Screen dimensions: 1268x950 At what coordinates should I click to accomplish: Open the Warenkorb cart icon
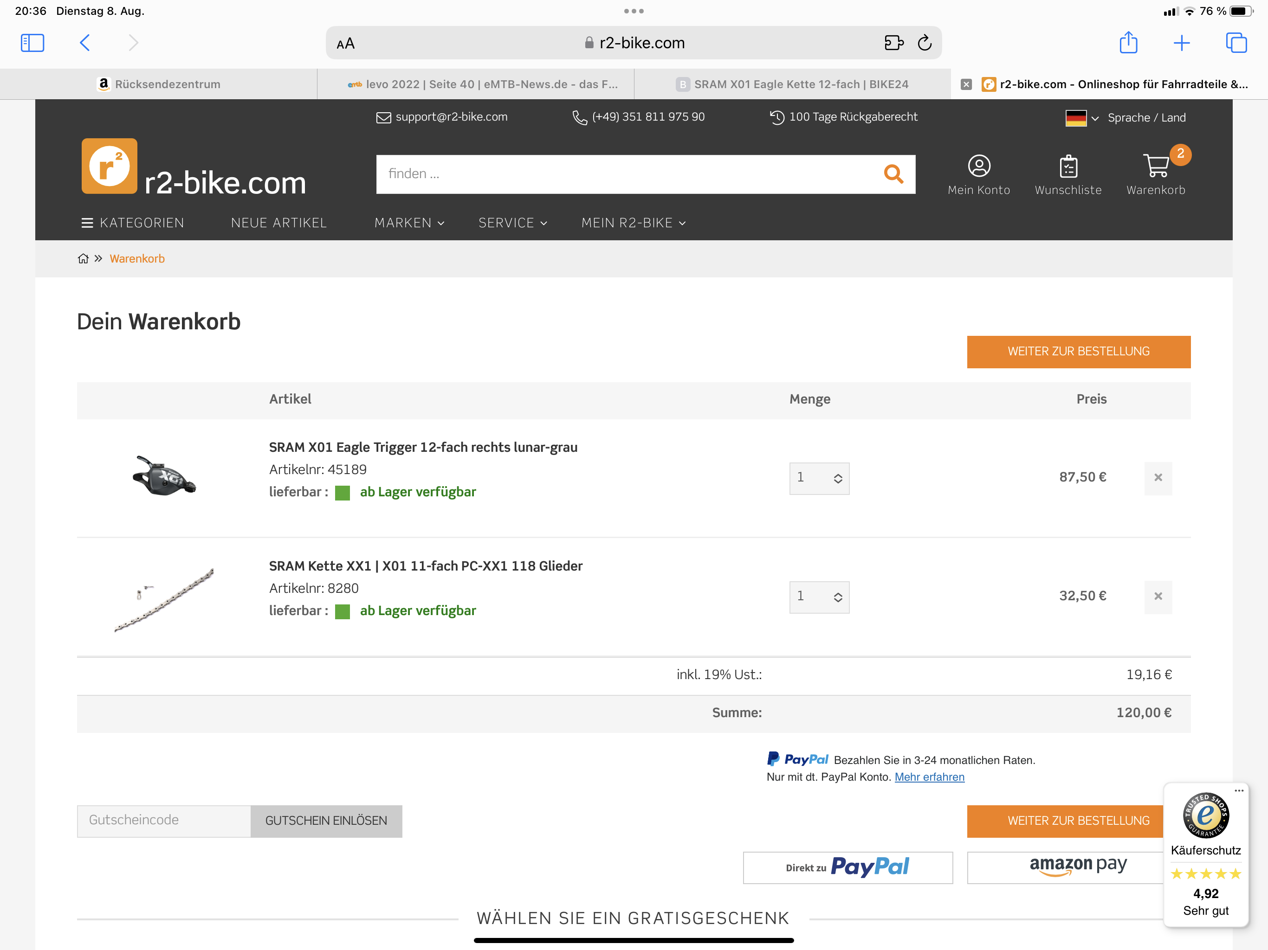(x=1156, y=166)
